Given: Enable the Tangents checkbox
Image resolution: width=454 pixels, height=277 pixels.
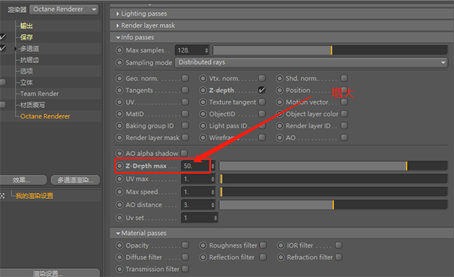Looking at the screenshot, I should tap(185, 90).
